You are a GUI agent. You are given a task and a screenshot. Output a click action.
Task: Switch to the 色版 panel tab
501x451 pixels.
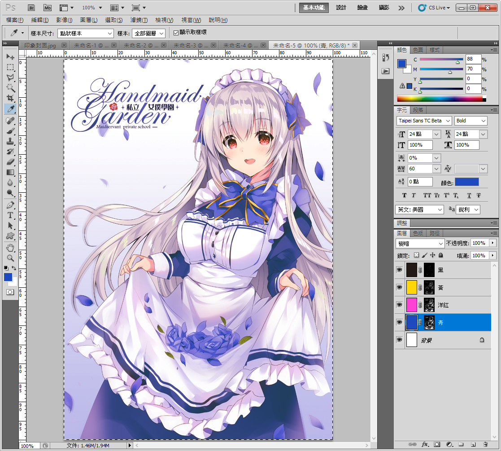[418, 233]
